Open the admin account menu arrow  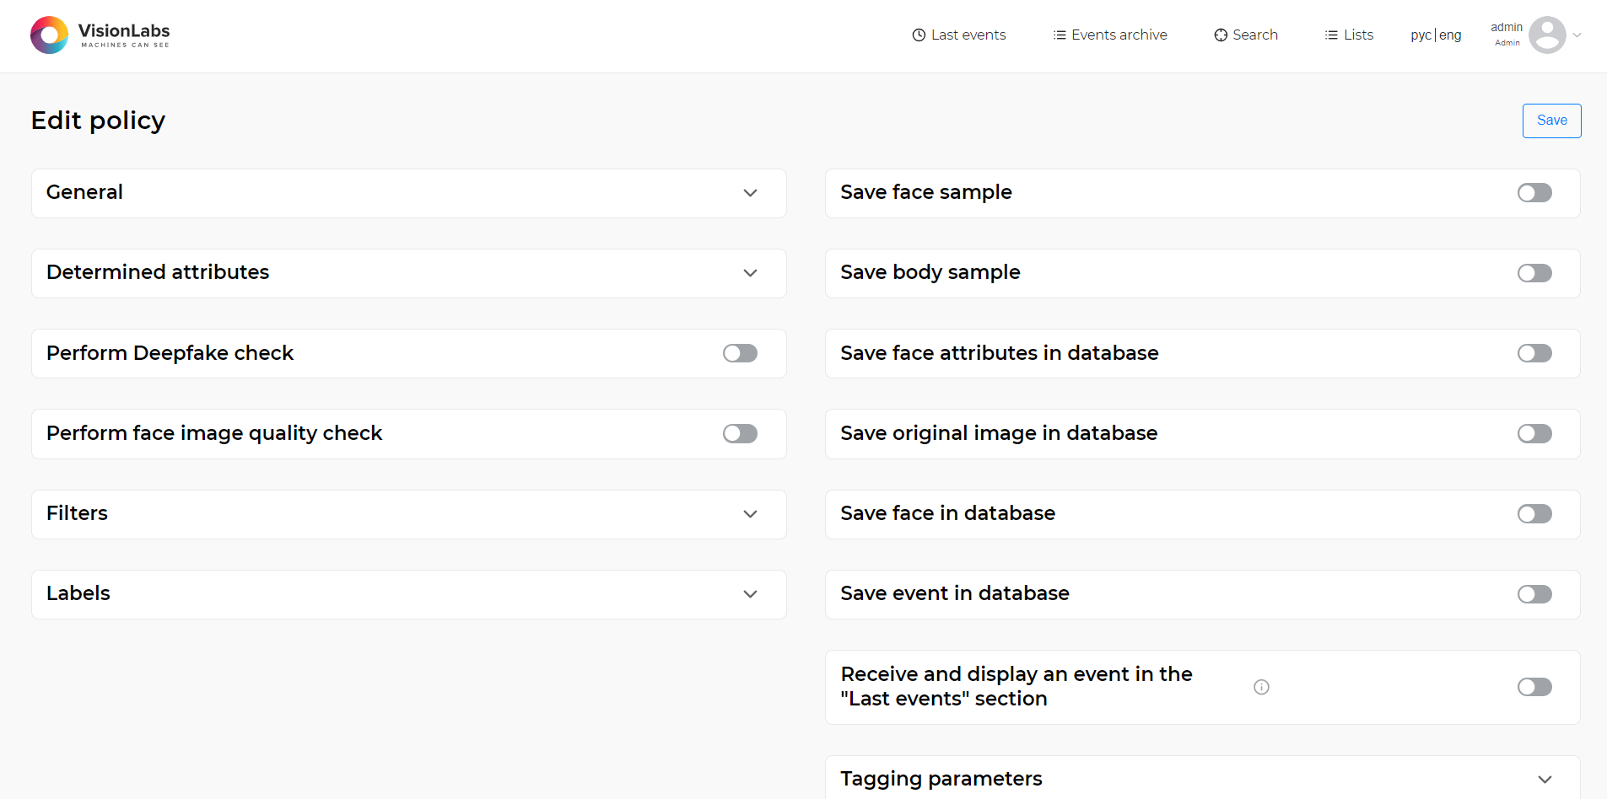[1577, 35]
